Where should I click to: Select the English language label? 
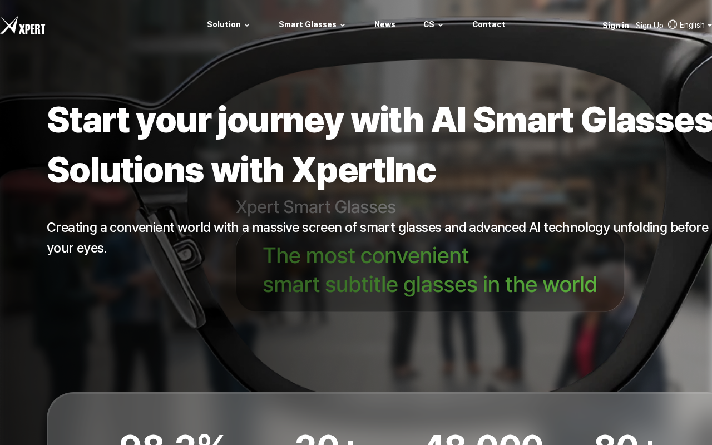pyautogui.click(x=692, y=25)
